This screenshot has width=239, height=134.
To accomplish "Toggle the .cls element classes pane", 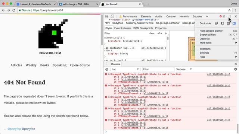I will [x=159, y=33].
